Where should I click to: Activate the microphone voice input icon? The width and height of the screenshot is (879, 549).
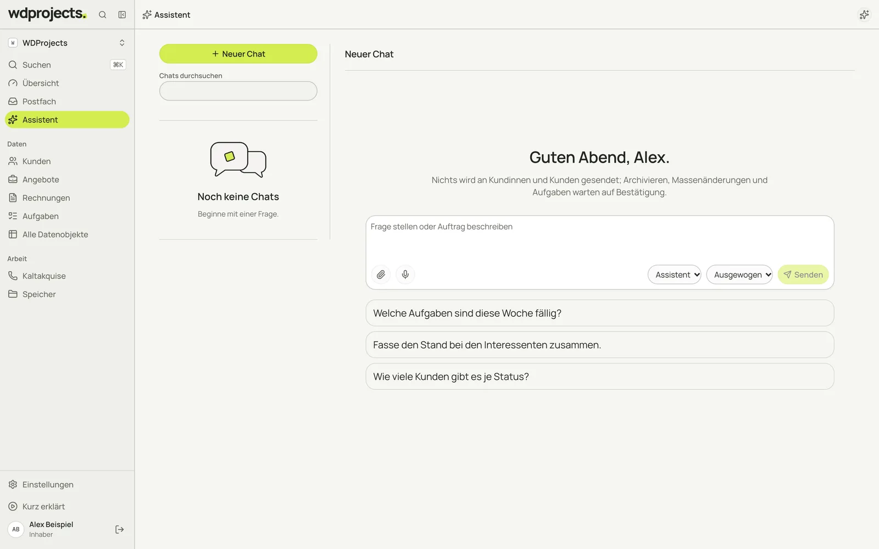click(x=405, y=274)
